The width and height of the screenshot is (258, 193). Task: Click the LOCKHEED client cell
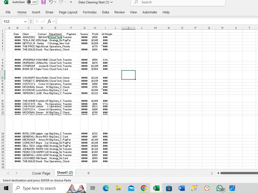28,158
